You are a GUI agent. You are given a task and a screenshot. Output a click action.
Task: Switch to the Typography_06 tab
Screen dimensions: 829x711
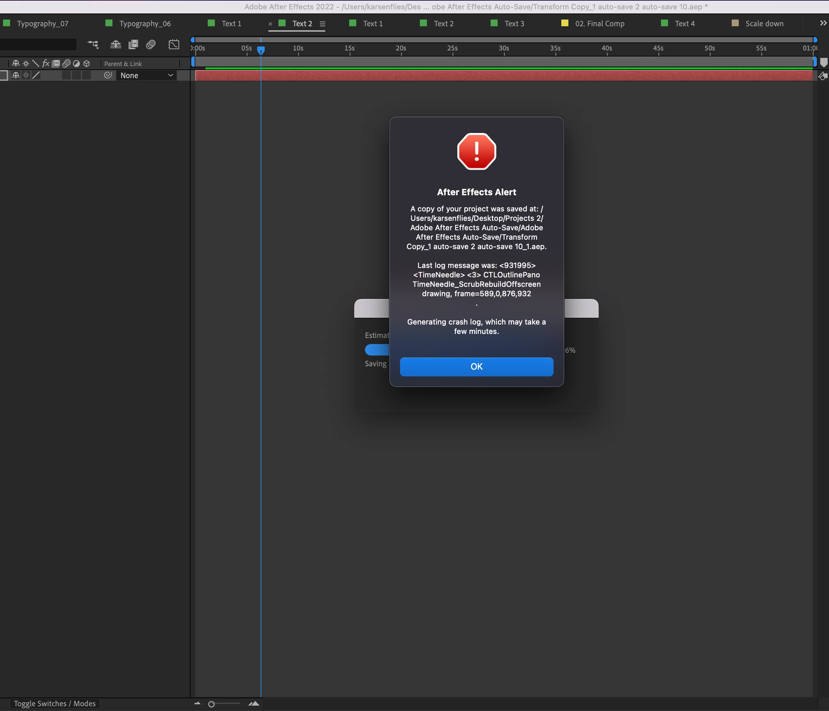145,24
